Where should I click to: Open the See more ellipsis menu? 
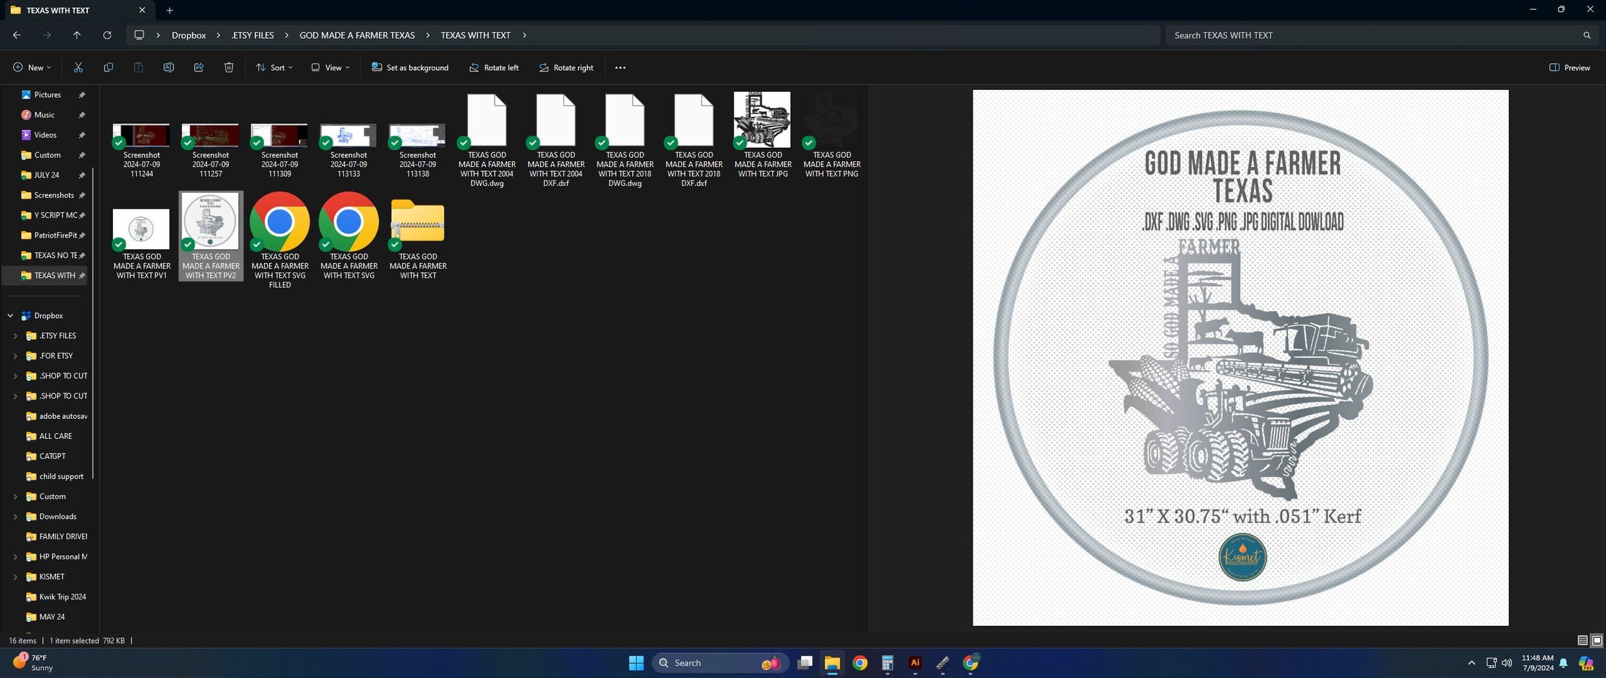[x=620, y=67]
